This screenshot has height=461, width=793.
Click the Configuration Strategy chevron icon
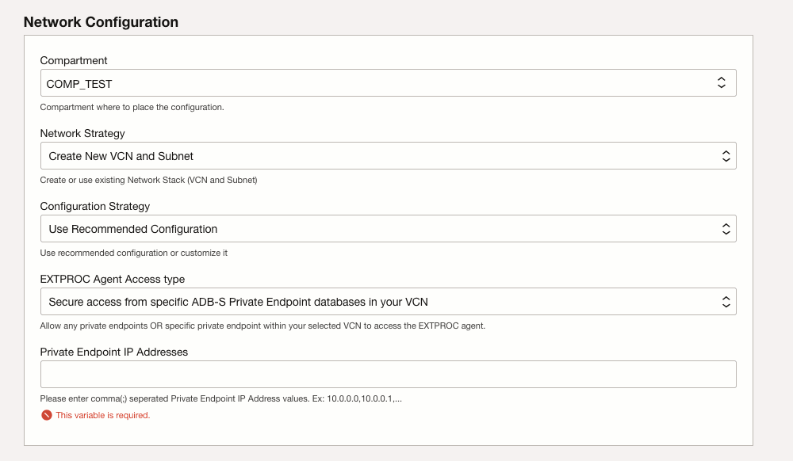727,228
